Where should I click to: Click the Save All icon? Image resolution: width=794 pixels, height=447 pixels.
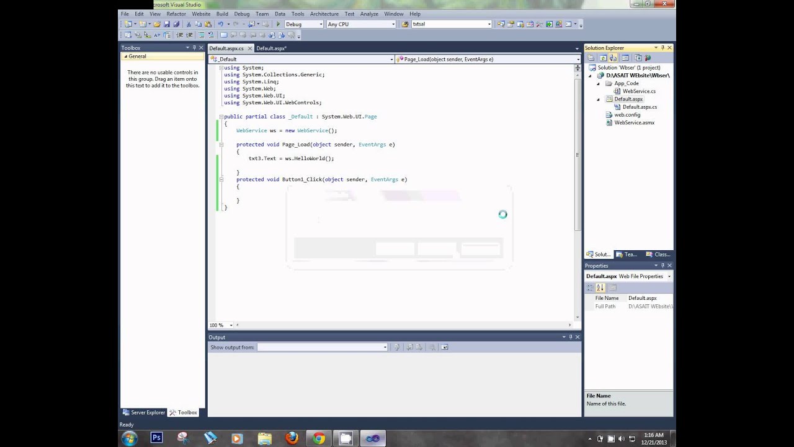tap(176, 24)
